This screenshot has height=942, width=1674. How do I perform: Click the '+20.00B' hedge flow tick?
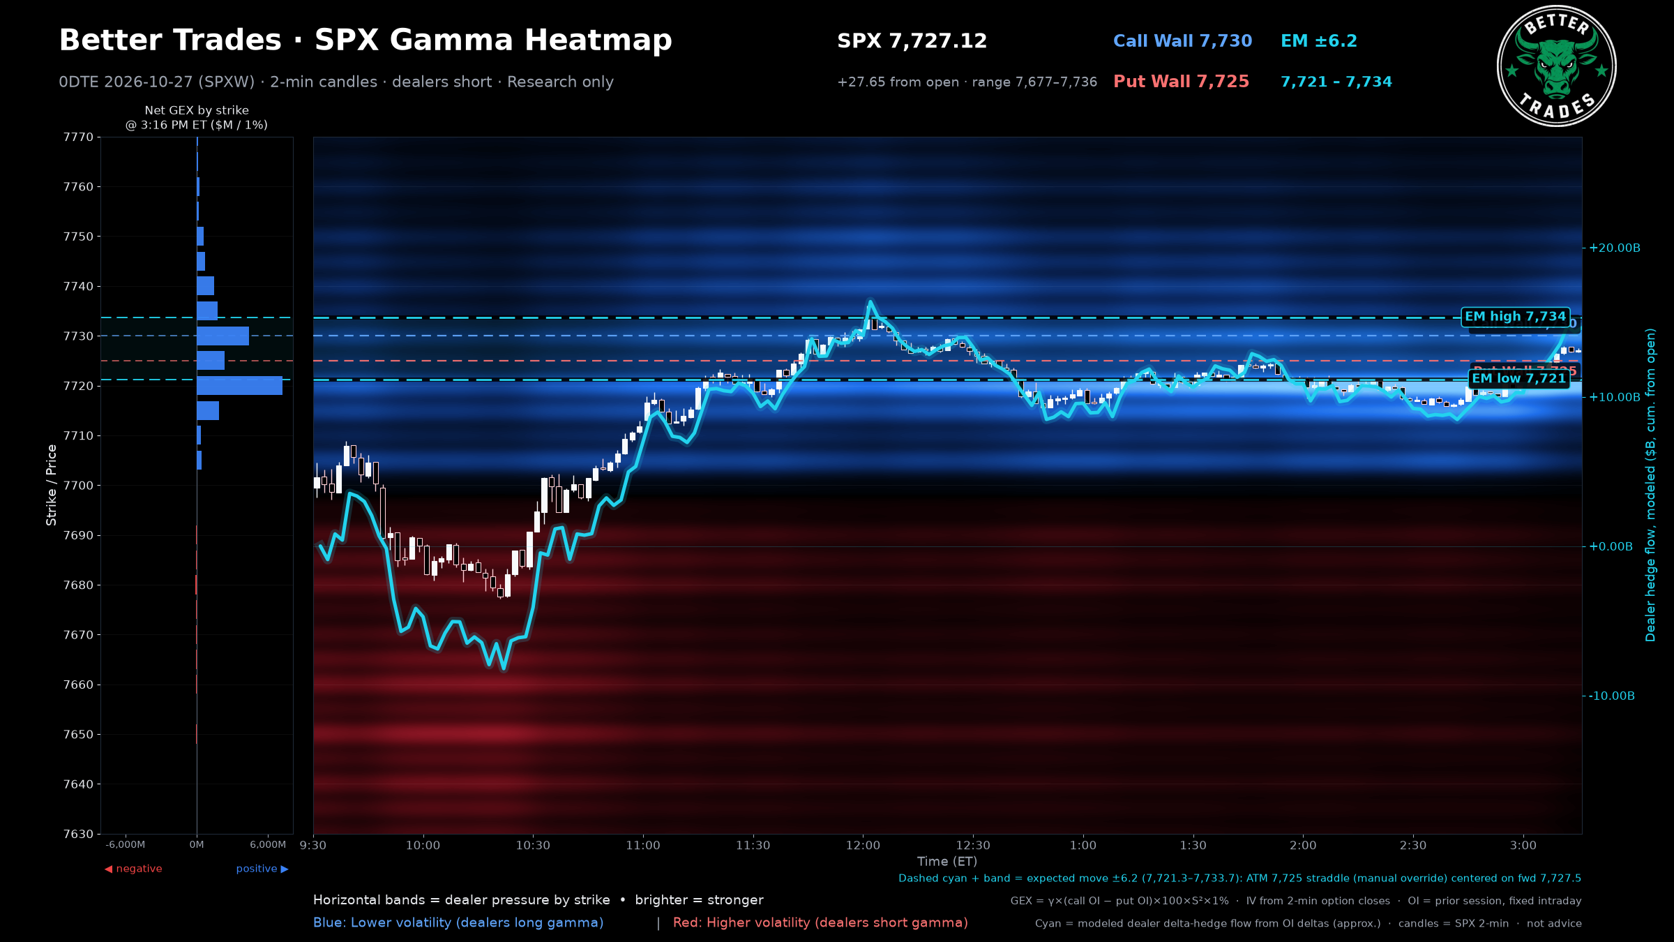pyautogui.click(x=1614, y=248)
